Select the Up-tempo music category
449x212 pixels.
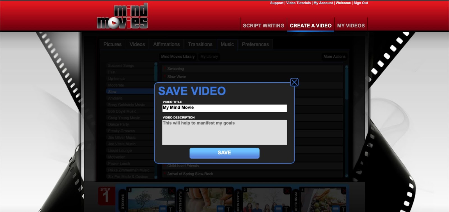(130, 79)
